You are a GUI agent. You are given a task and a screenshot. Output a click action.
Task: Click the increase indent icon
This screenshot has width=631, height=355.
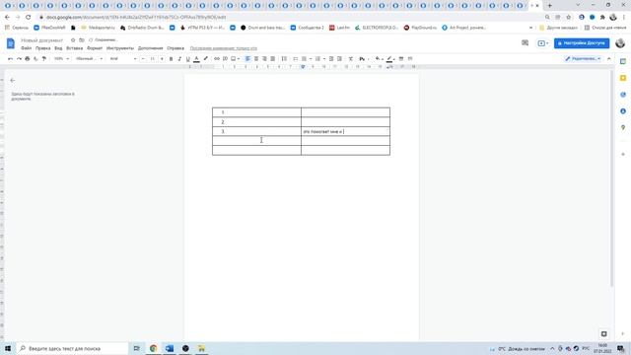pyautogui.click(x=339, y=59)
